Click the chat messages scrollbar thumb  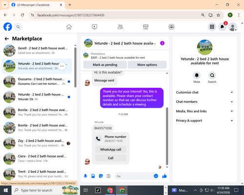[167, 136]
